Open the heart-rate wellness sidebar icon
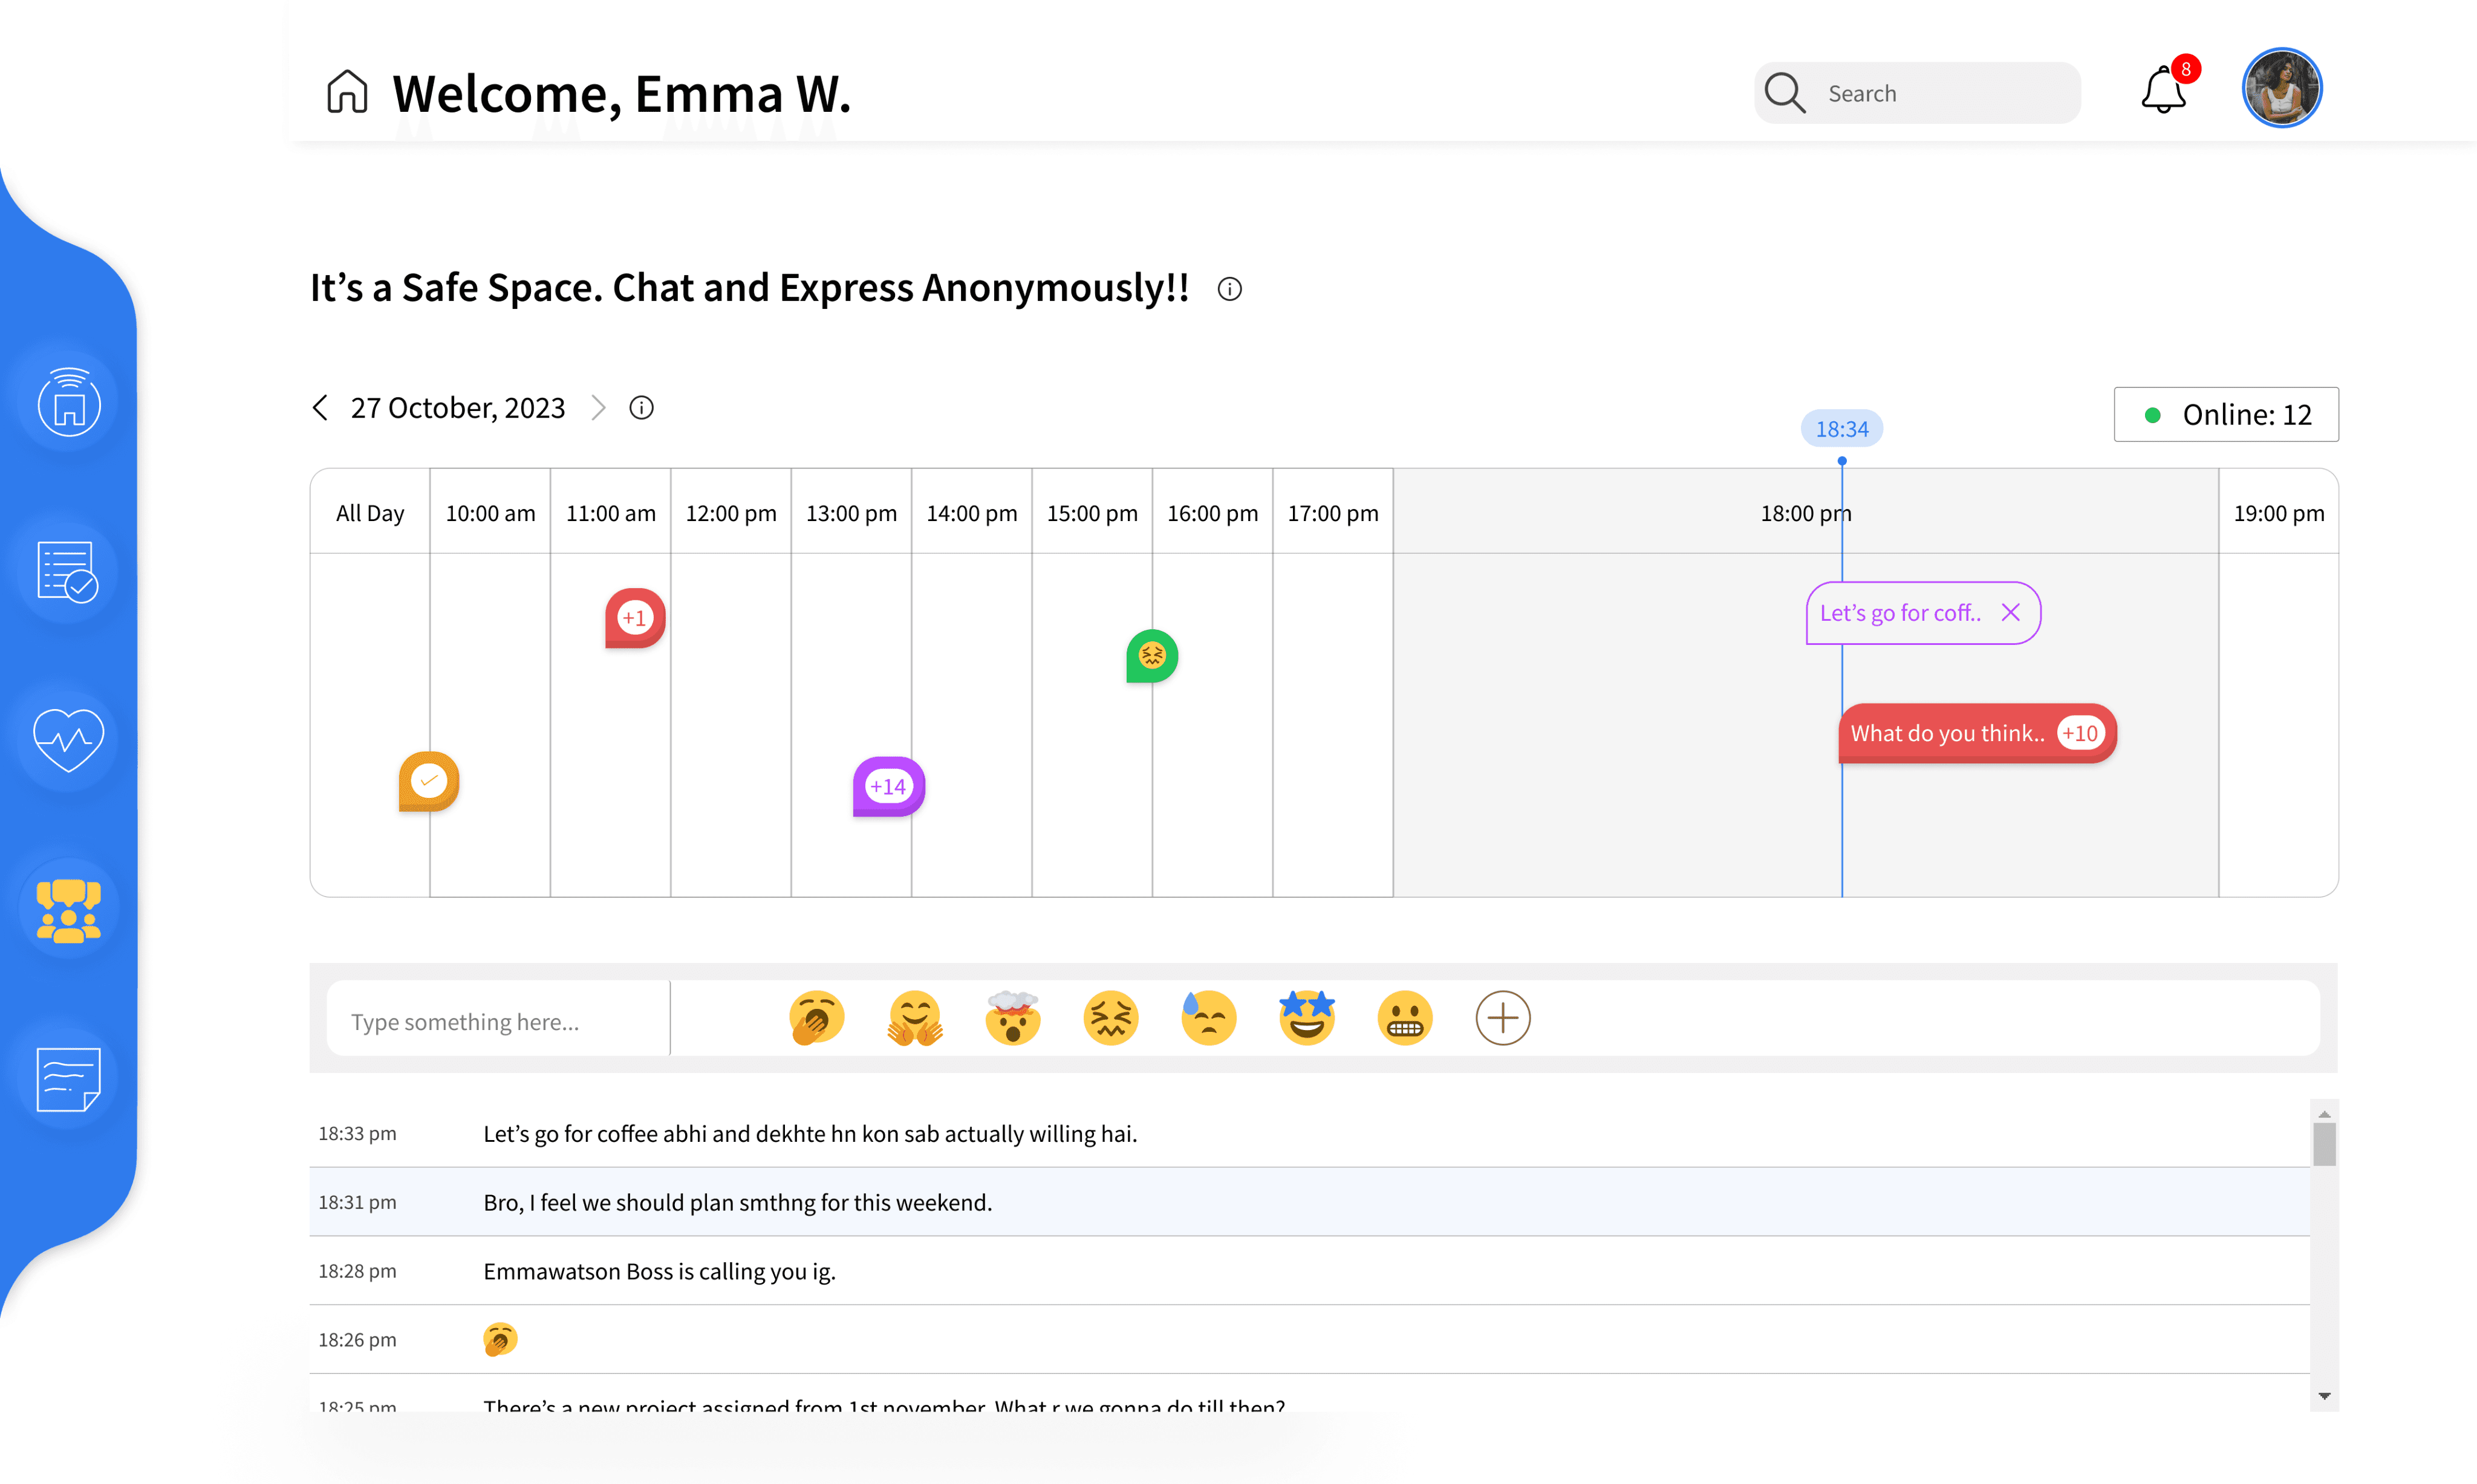Screen dimensions: 2477x1484 point(68,741)
